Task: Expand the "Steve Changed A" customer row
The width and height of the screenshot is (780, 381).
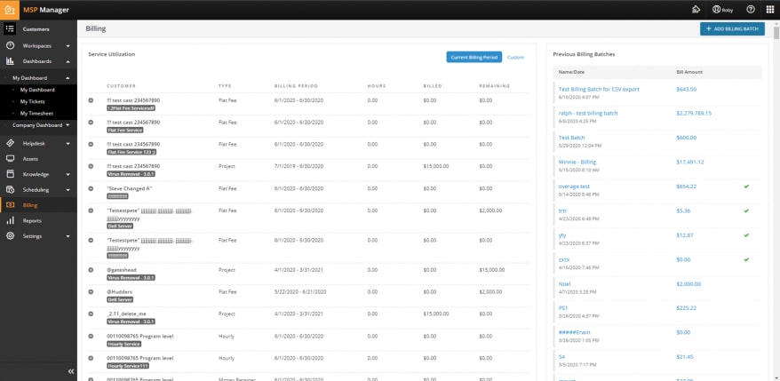Action: pyautogui.click(x=92, y=188)
